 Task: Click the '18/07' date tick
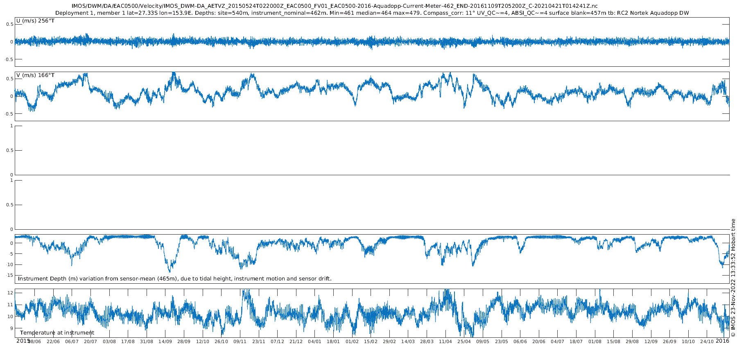[x=576, y=342]
